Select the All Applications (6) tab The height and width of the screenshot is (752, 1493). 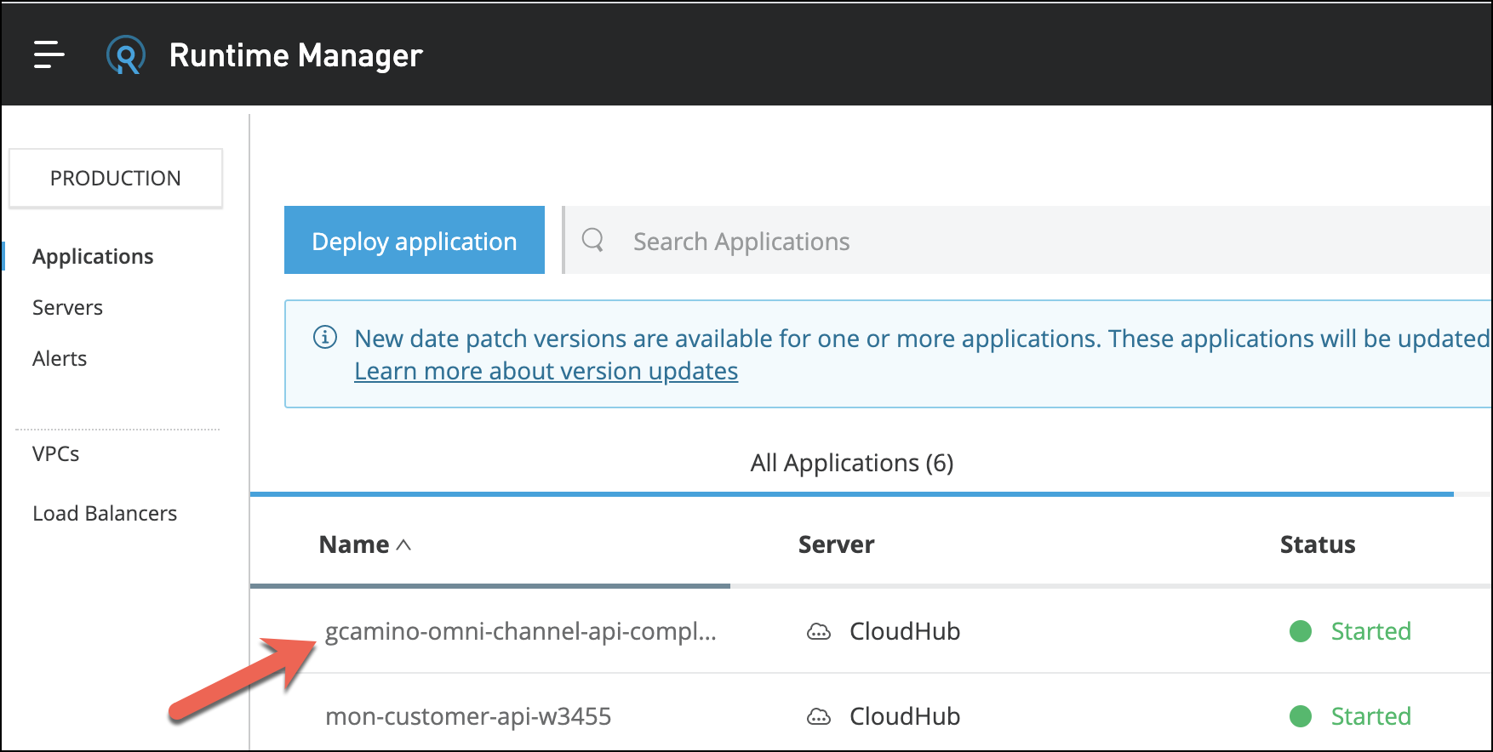(x=852, y=463)
